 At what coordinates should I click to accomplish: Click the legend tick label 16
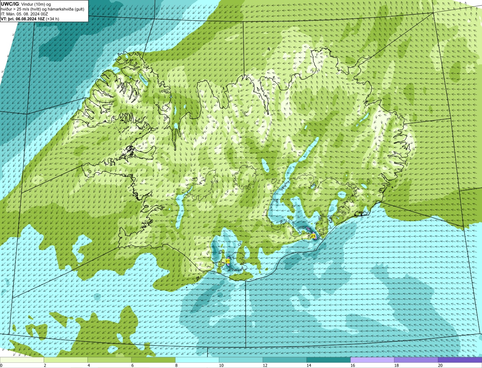(352, 365)
